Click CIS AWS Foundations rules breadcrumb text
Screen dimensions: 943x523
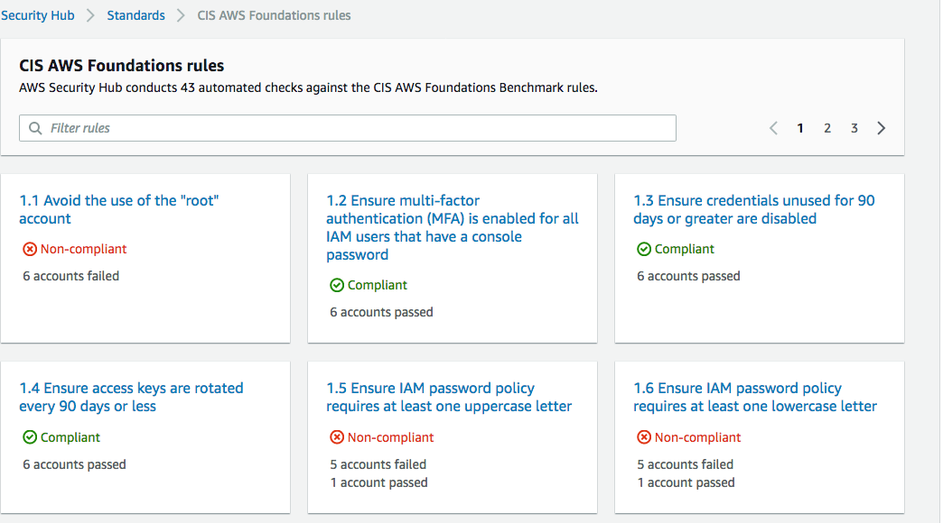pos(274,15)
